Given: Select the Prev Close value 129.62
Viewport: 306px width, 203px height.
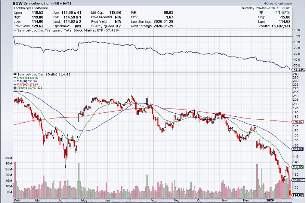Looking at the screenshot, I should [37, 26].
